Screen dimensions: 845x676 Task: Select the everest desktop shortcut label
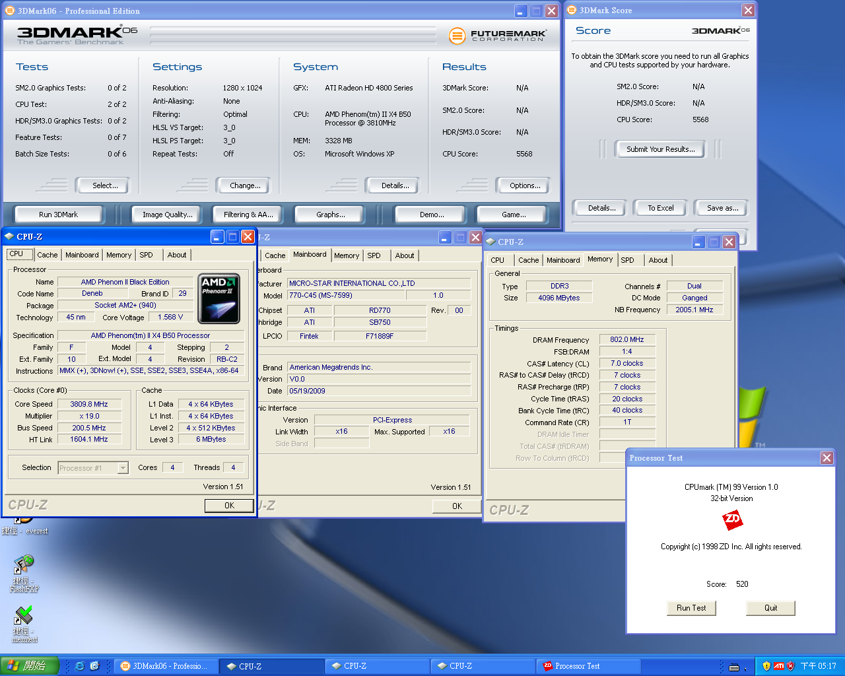click(x=25, y=531)
